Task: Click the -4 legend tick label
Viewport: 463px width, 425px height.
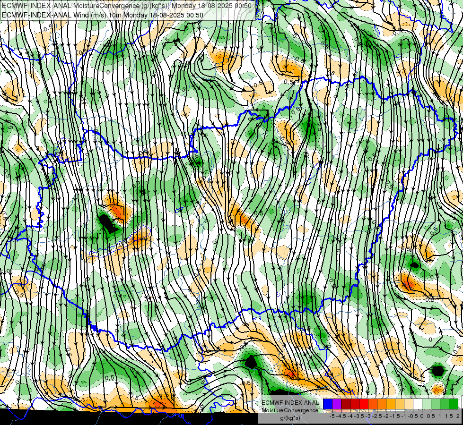Action: pos(350,416)
